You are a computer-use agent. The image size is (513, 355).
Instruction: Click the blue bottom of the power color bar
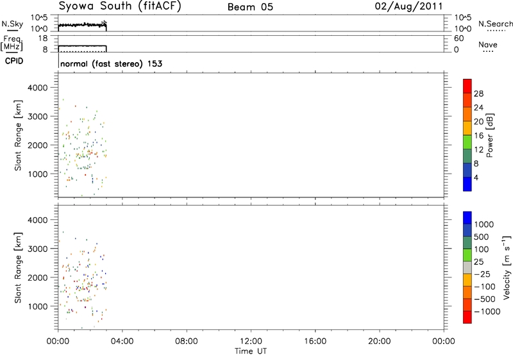(467, 184)
